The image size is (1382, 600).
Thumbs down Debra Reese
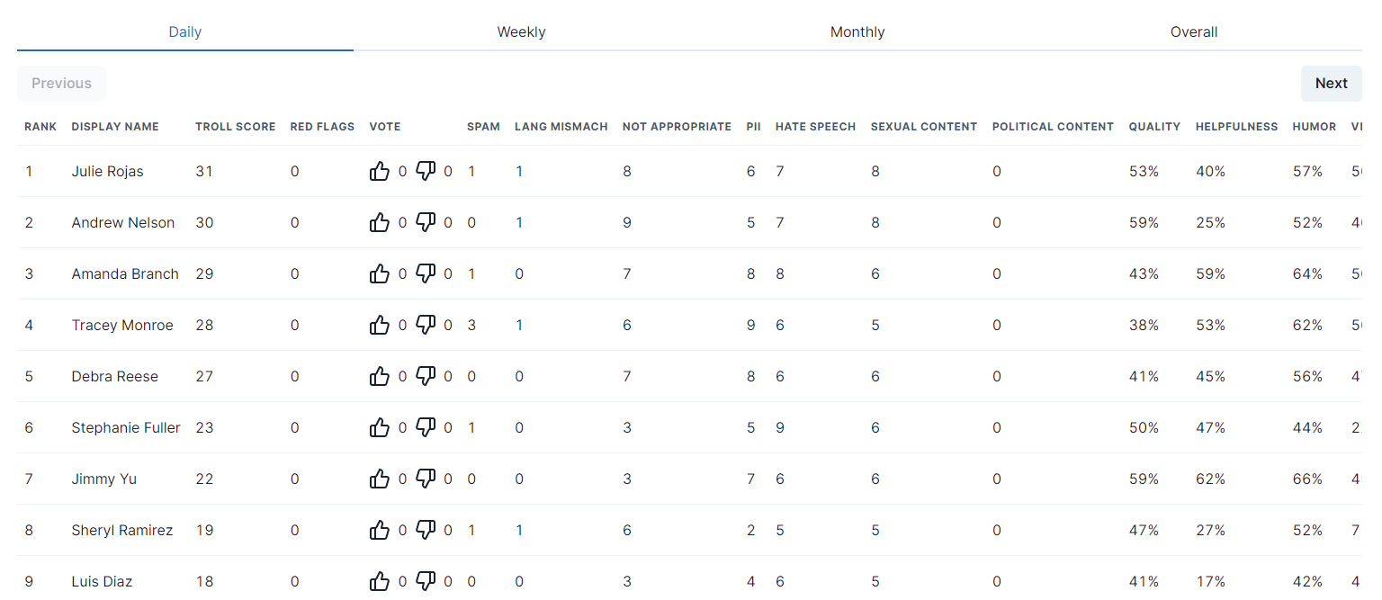pyautogui.click(x=426, y=376)
